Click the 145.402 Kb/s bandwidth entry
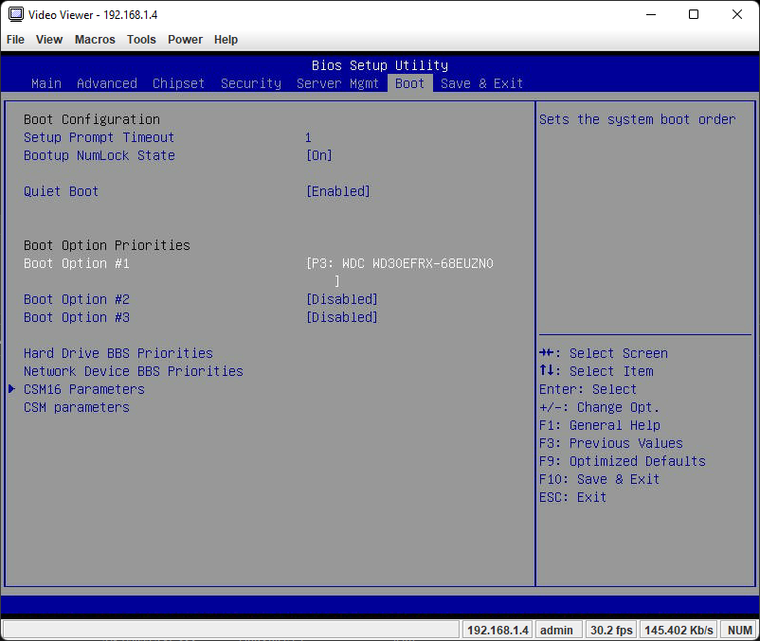Screen dimensions: 760x641 [679, 630]
